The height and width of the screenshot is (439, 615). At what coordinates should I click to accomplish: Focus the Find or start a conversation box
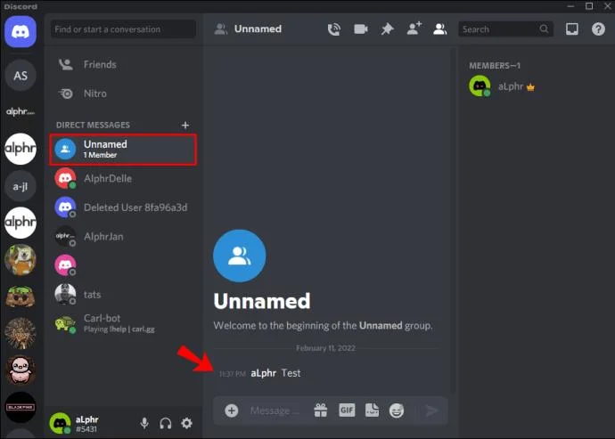click(x=123, y=29)
